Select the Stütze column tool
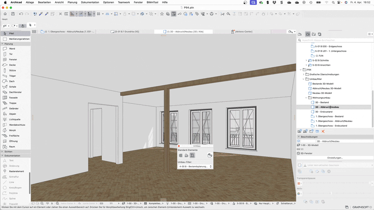The image size is (374, 210). click(16, 70)
